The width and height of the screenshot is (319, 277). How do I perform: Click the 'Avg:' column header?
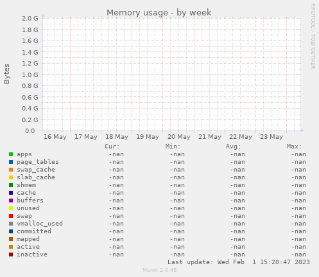(x=233, y=147)
